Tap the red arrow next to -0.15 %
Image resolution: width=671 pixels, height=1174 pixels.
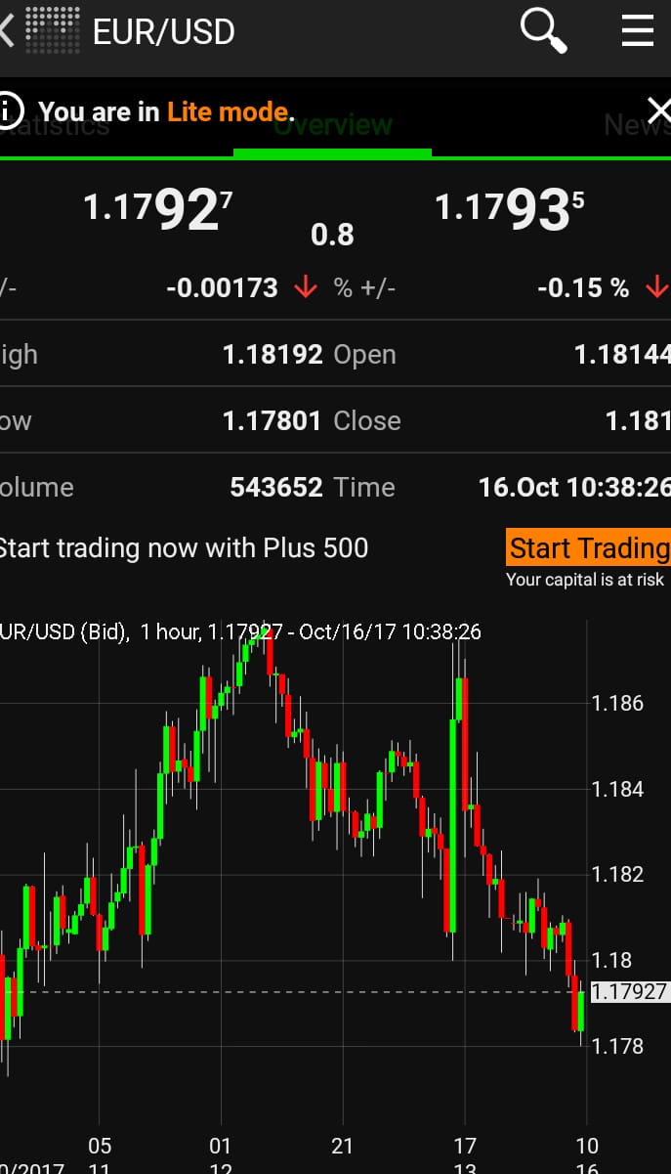pos(656,287)
